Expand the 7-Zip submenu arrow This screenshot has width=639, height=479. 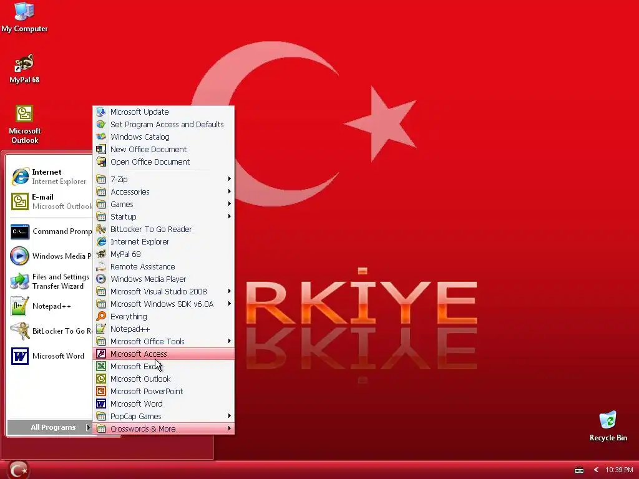click(230, 179)
